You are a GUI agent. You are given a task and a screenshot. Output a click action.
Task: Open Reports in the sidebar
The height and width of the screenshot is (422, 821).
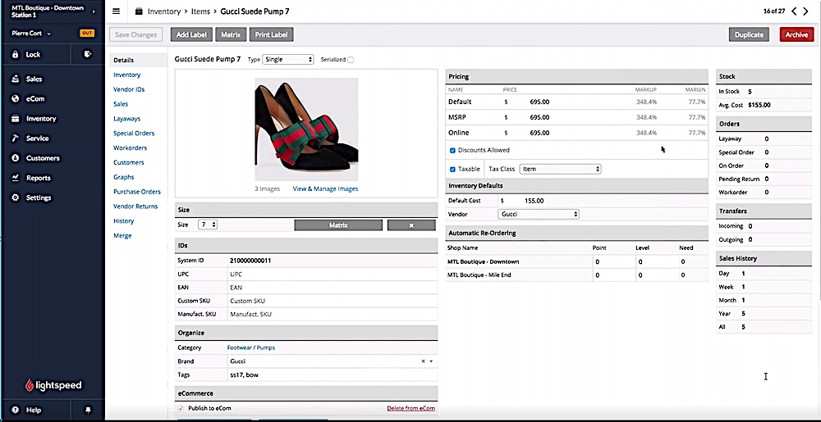coord(39,178)
